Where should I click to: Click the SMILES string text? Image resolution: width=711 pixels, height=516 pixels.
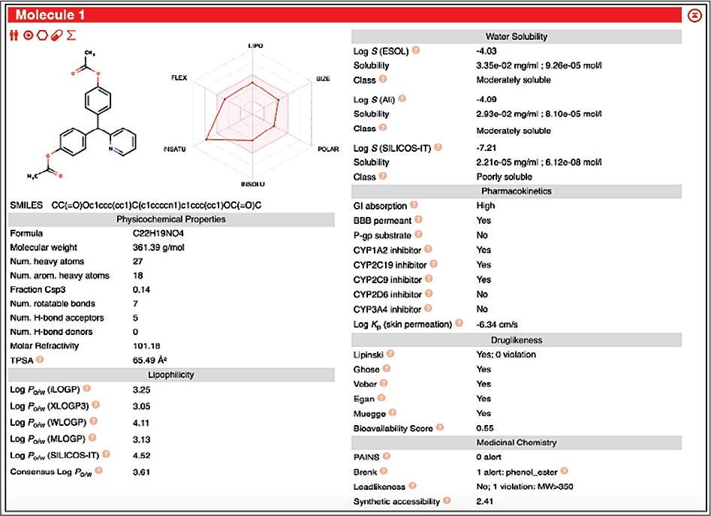point(156,205)
